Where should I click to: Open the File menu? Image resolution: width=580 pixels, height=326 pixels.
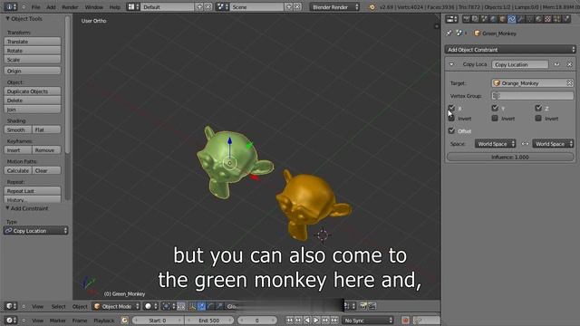tap(35, 6)
